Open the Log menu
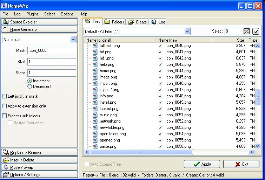 (x=17, y=14)
